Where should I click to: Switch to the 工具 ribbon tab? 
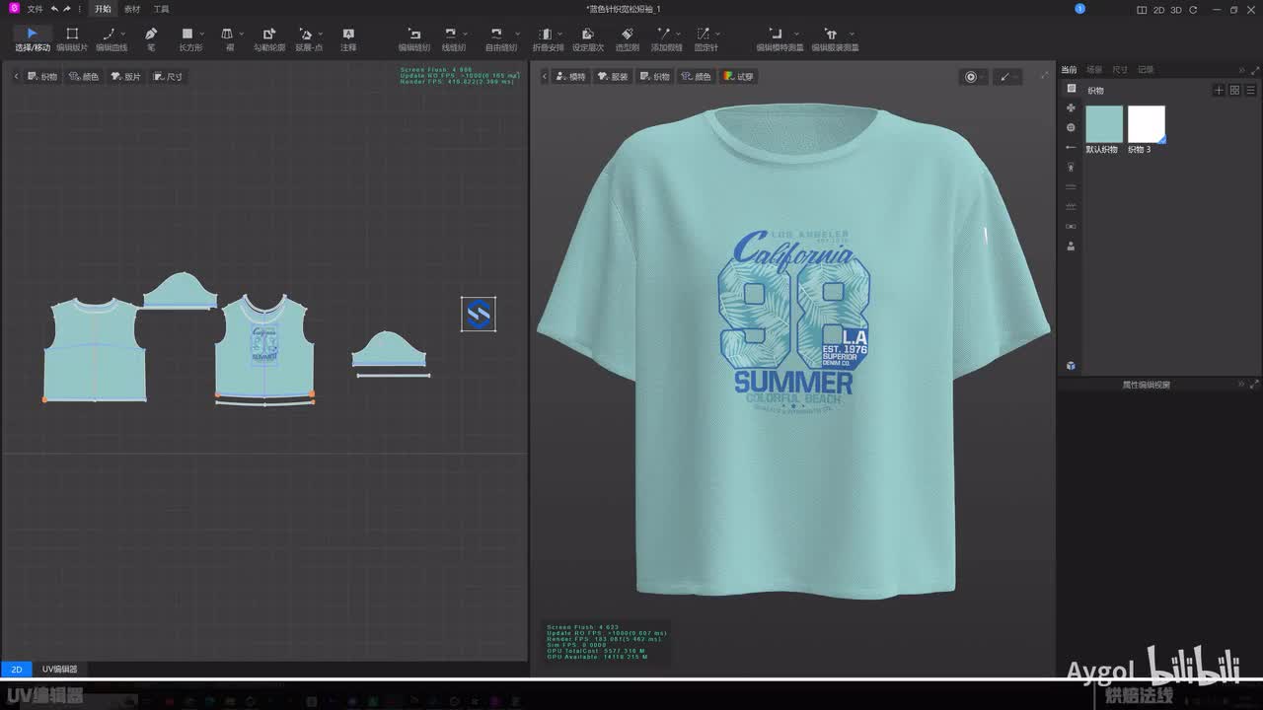coord(161,9)
